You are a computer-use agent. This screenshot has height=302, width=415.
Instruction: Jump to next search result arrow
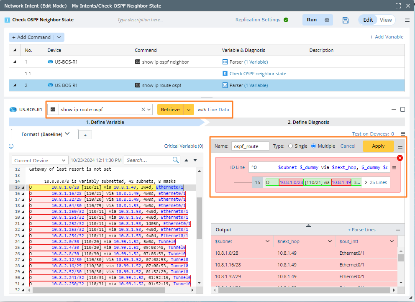[195, 160]
